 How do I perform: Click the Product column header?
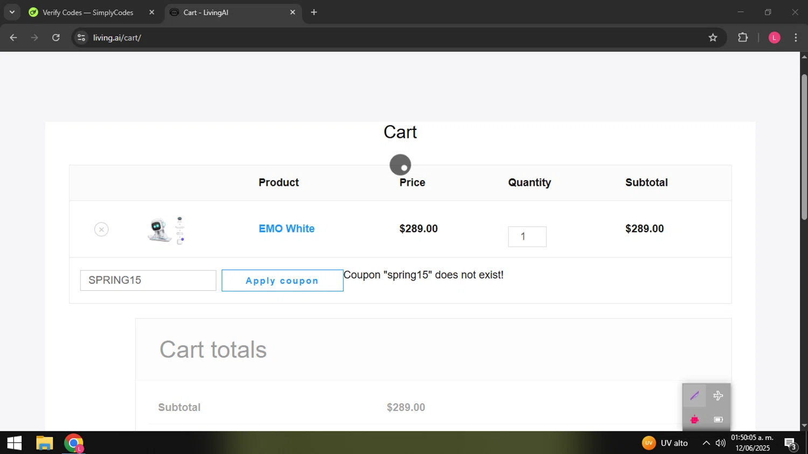click(278, 183)
